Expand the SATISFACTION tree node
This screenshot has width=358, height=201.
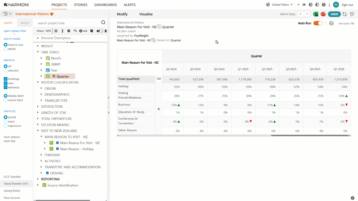(x=38, y=107)
